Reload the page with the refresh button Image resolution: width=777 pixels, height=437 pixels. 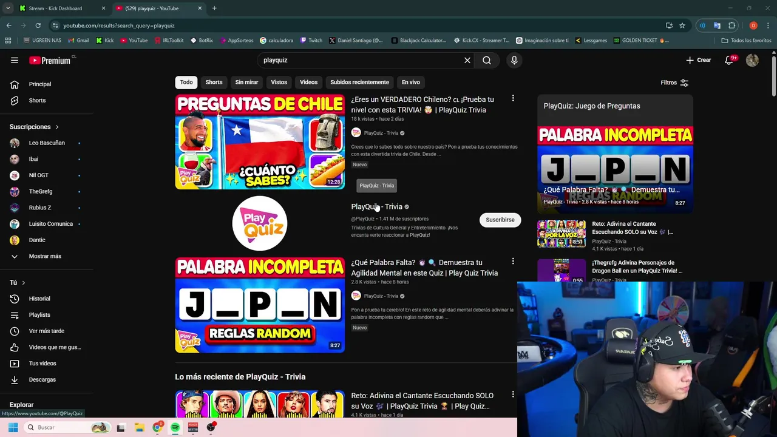[38, 25]
